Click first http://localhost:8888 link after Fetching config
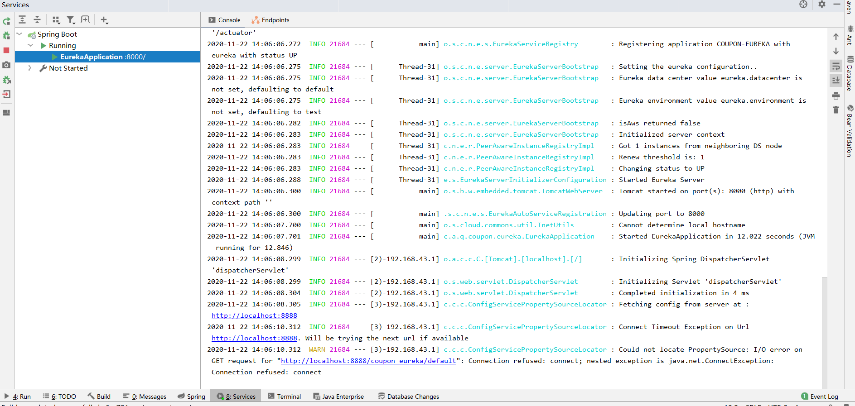Viewport: 855px width, 406px height. (x=254, y=315)
